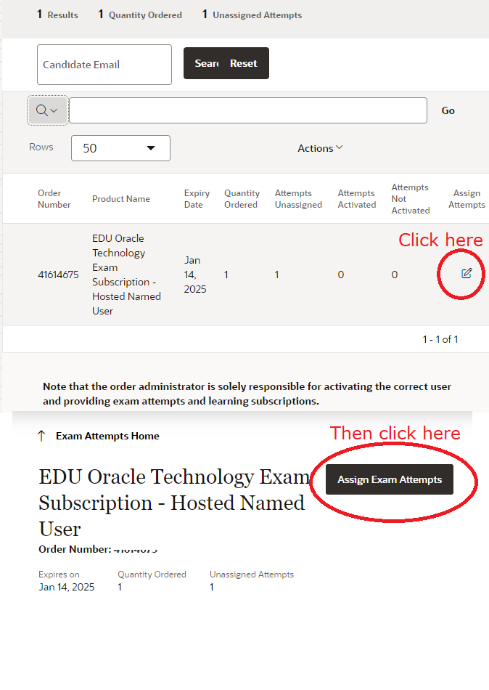Click the 1 - 1 of 1 pagination text
Image resolution: width=489 pixels, height=690 pixels.
(x=440, y=339)
